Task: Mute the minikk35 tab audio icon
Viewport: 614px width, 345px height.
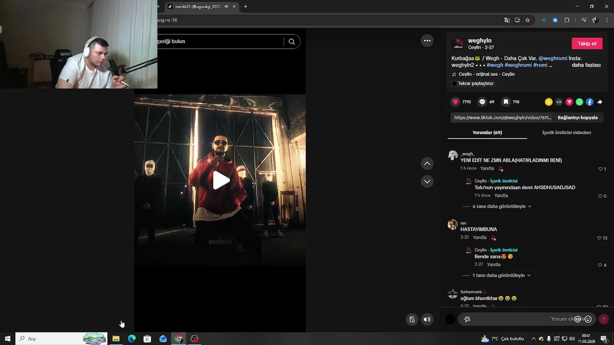Action: 226,7
